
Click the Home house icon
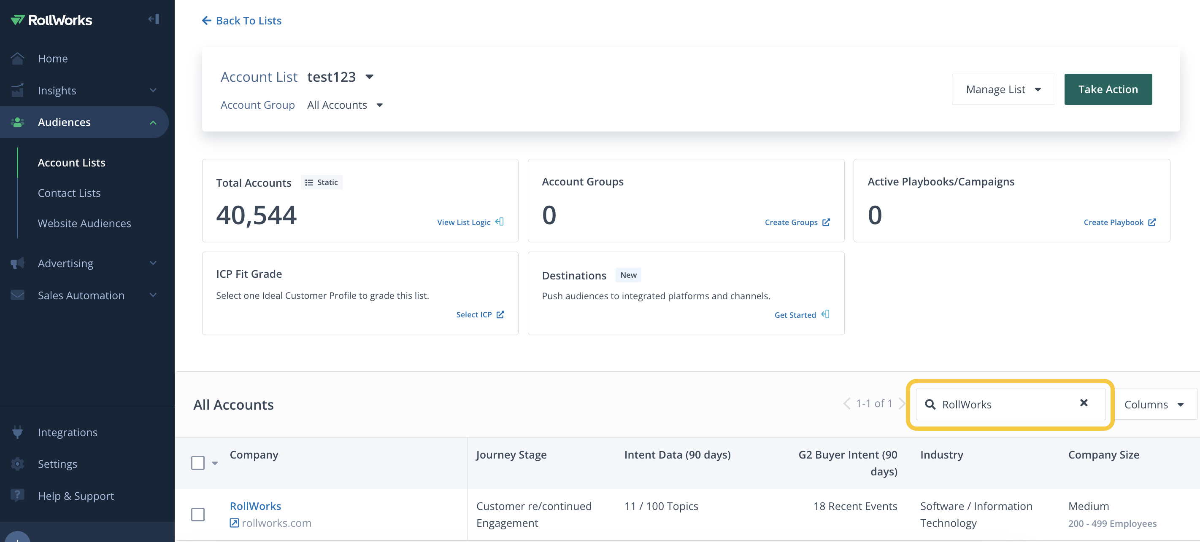[18, 59]
